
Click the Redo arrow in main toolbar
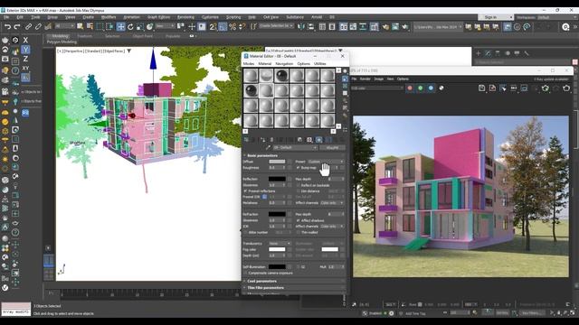(x=17, y=26)
